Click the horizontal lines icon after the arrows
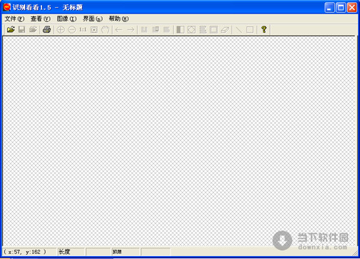The height and width of the screenshot is (259, 360). 166,29
